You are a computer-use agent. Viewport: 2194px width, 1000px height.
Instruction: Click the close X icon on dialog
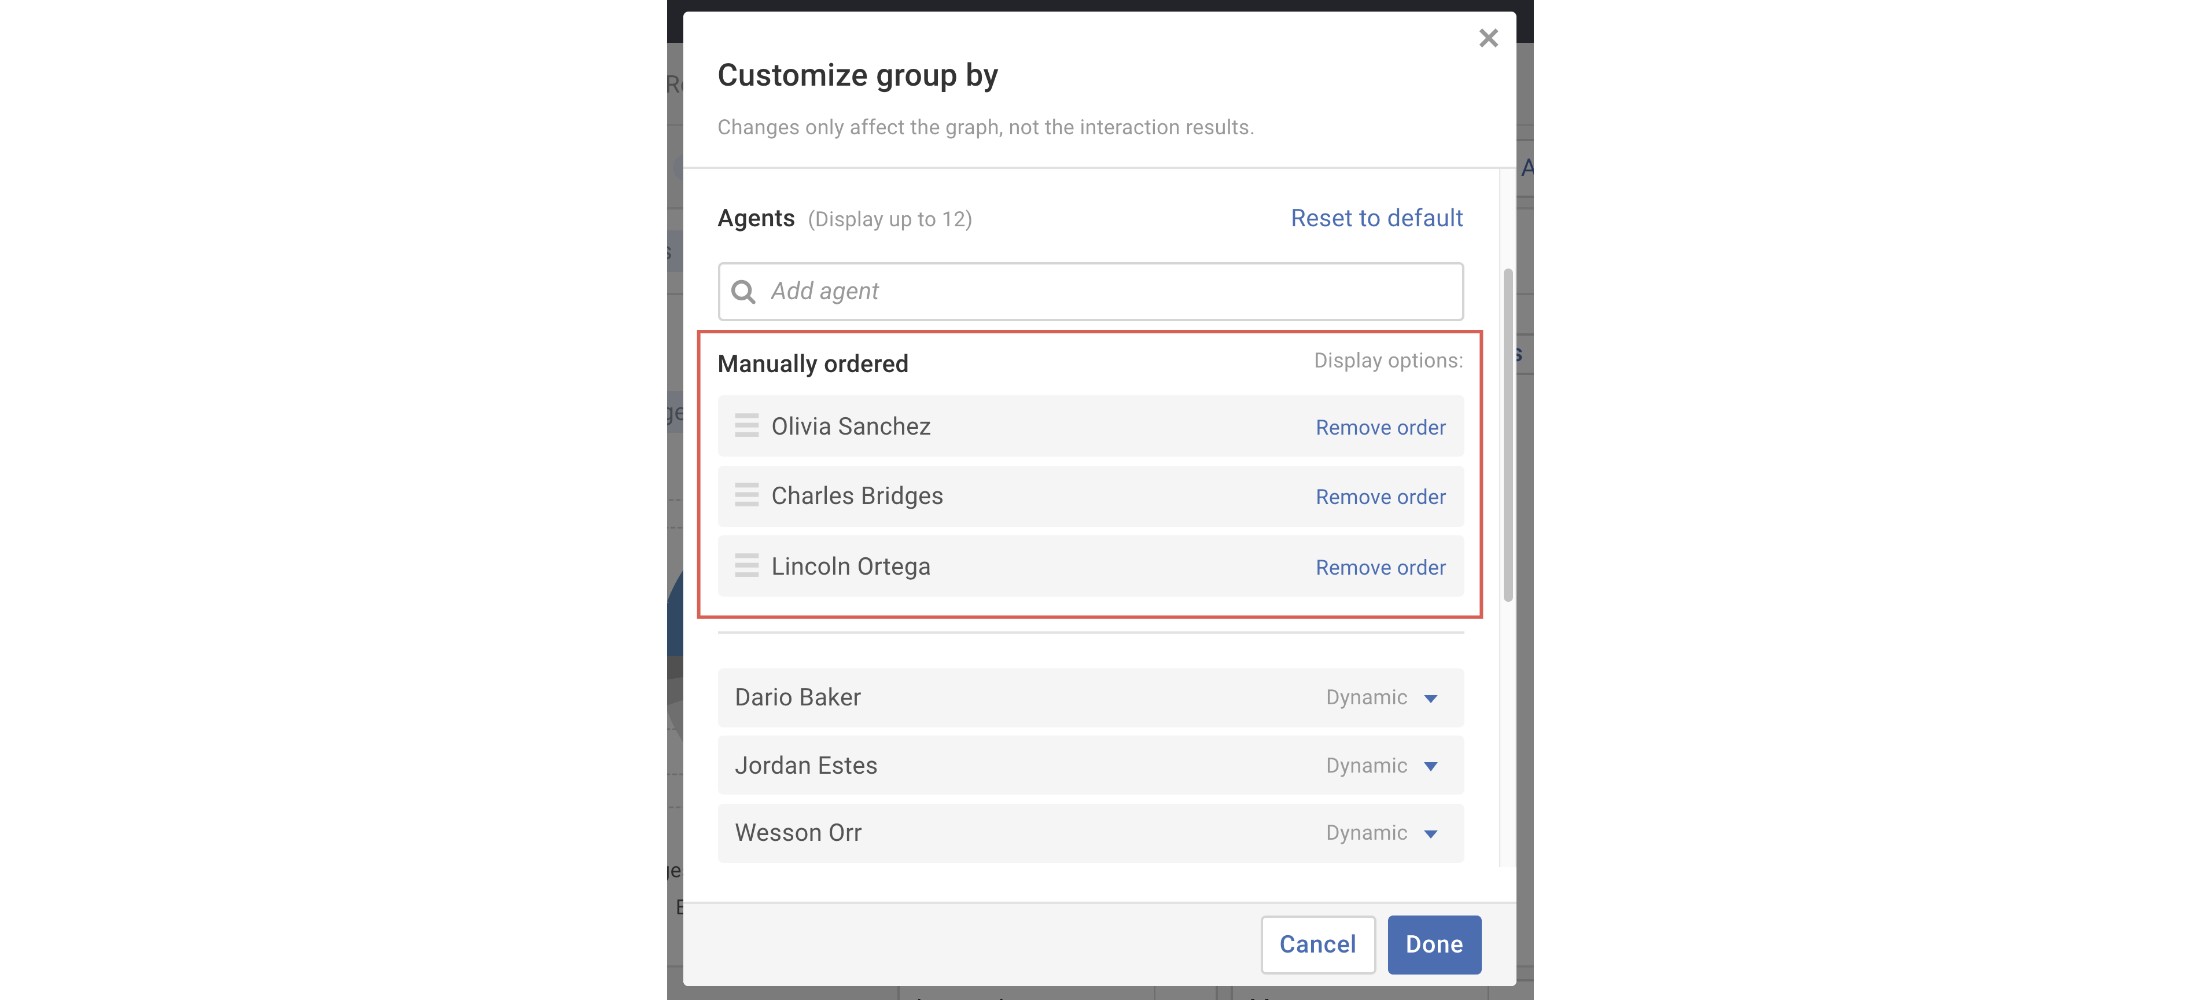pyautogui.click(x=1488, y=38)
